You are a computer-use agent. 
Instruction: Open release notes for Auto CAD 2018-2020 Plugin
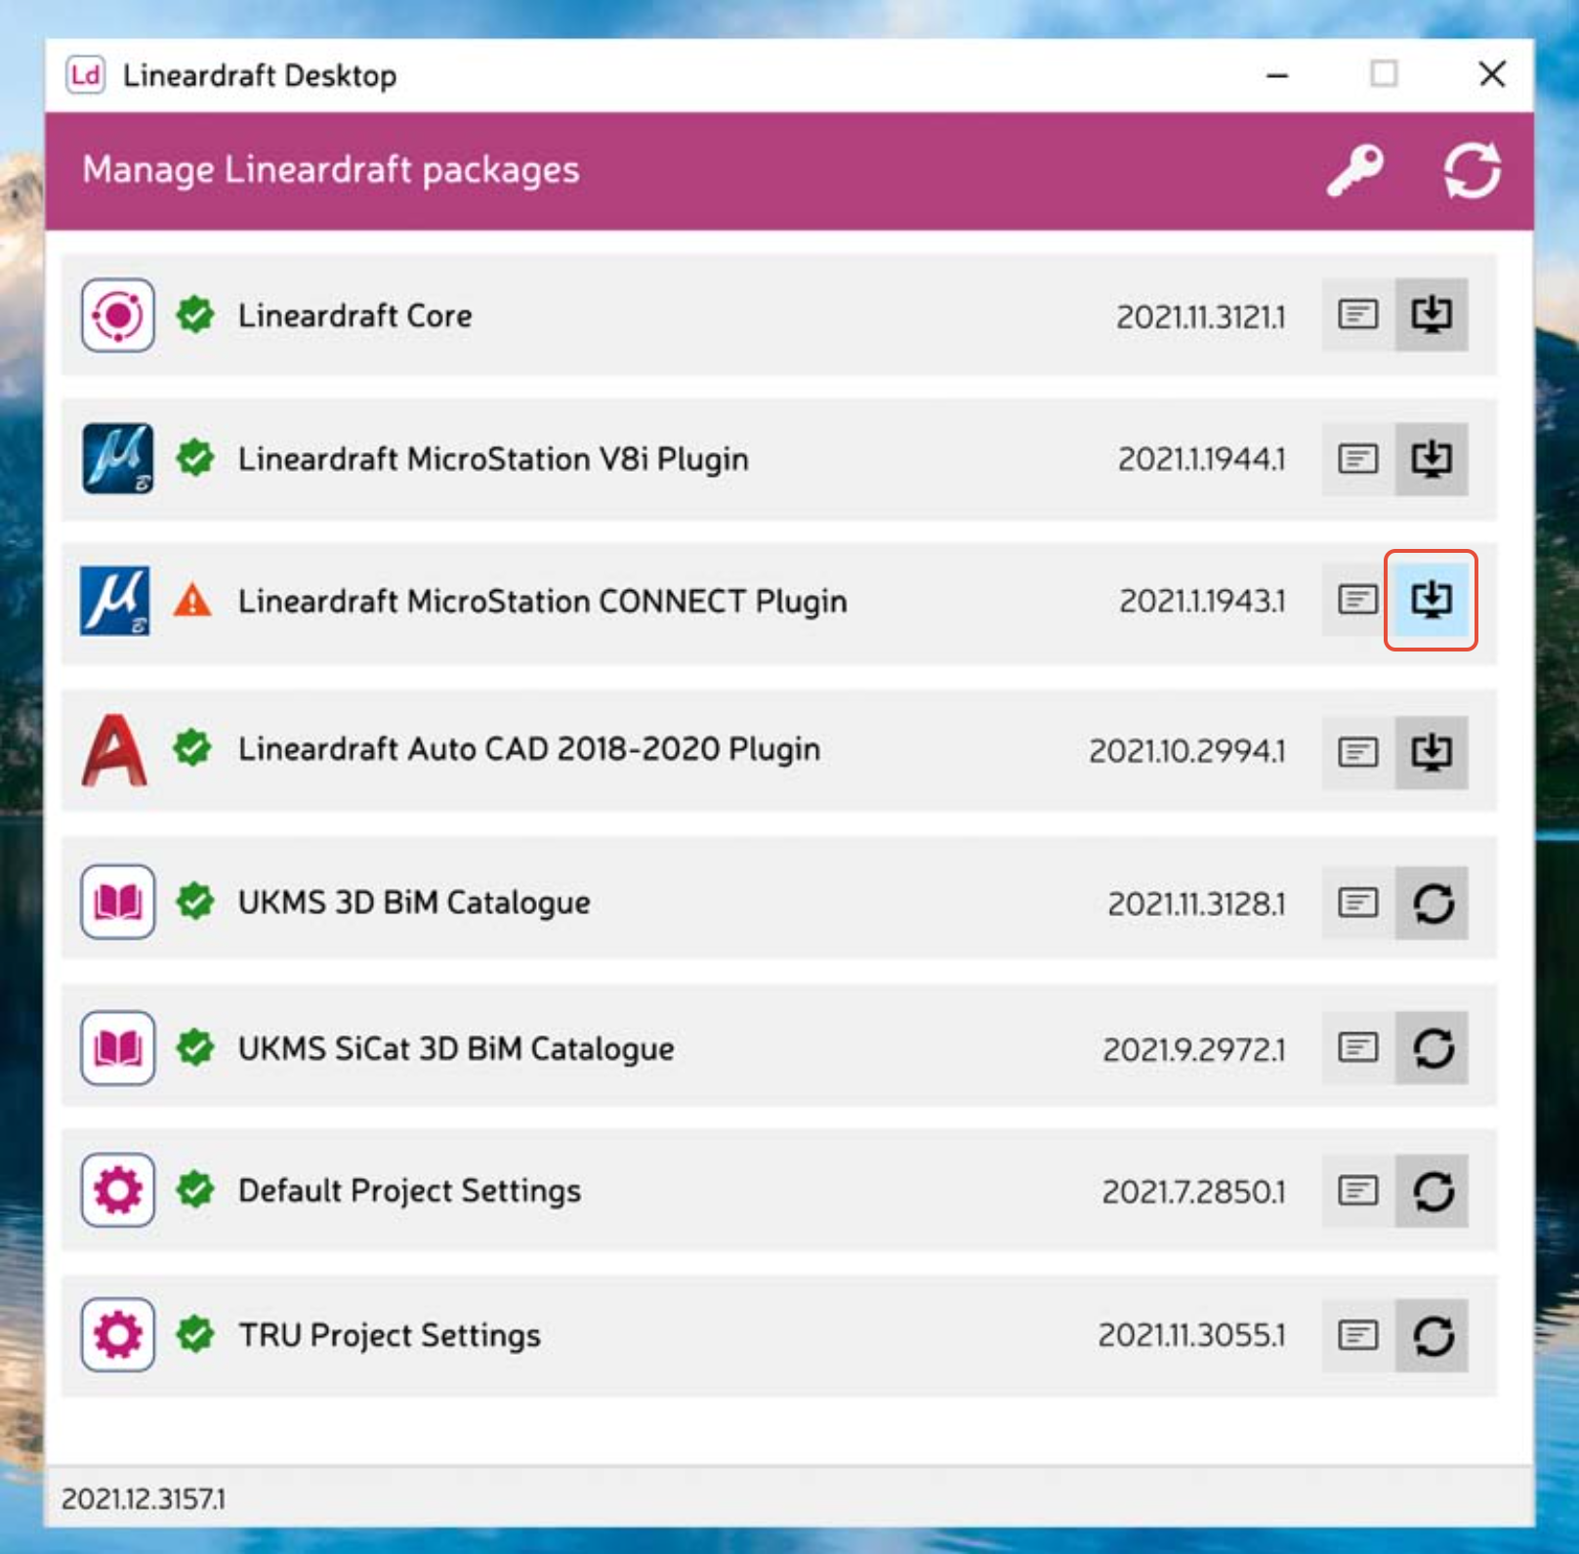click(1358, 752)
